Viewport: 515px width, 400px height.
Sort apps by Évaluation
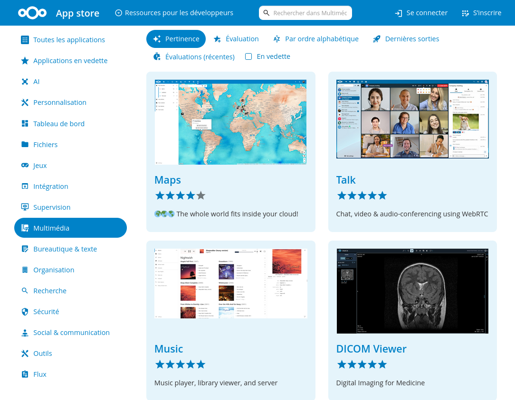point(236,39)
